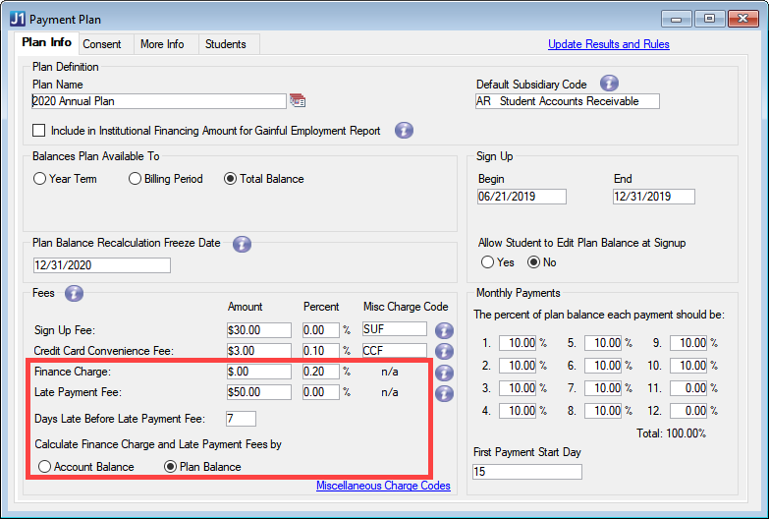The image size is (769, 519).
Task: Click info icon on the Finance Charge row
Action: (444, 373)
